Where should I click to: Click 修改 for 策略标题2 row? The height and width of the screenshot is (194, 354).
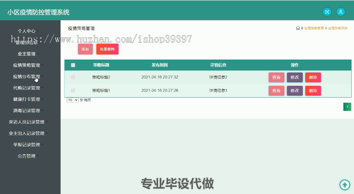(295, 78)
